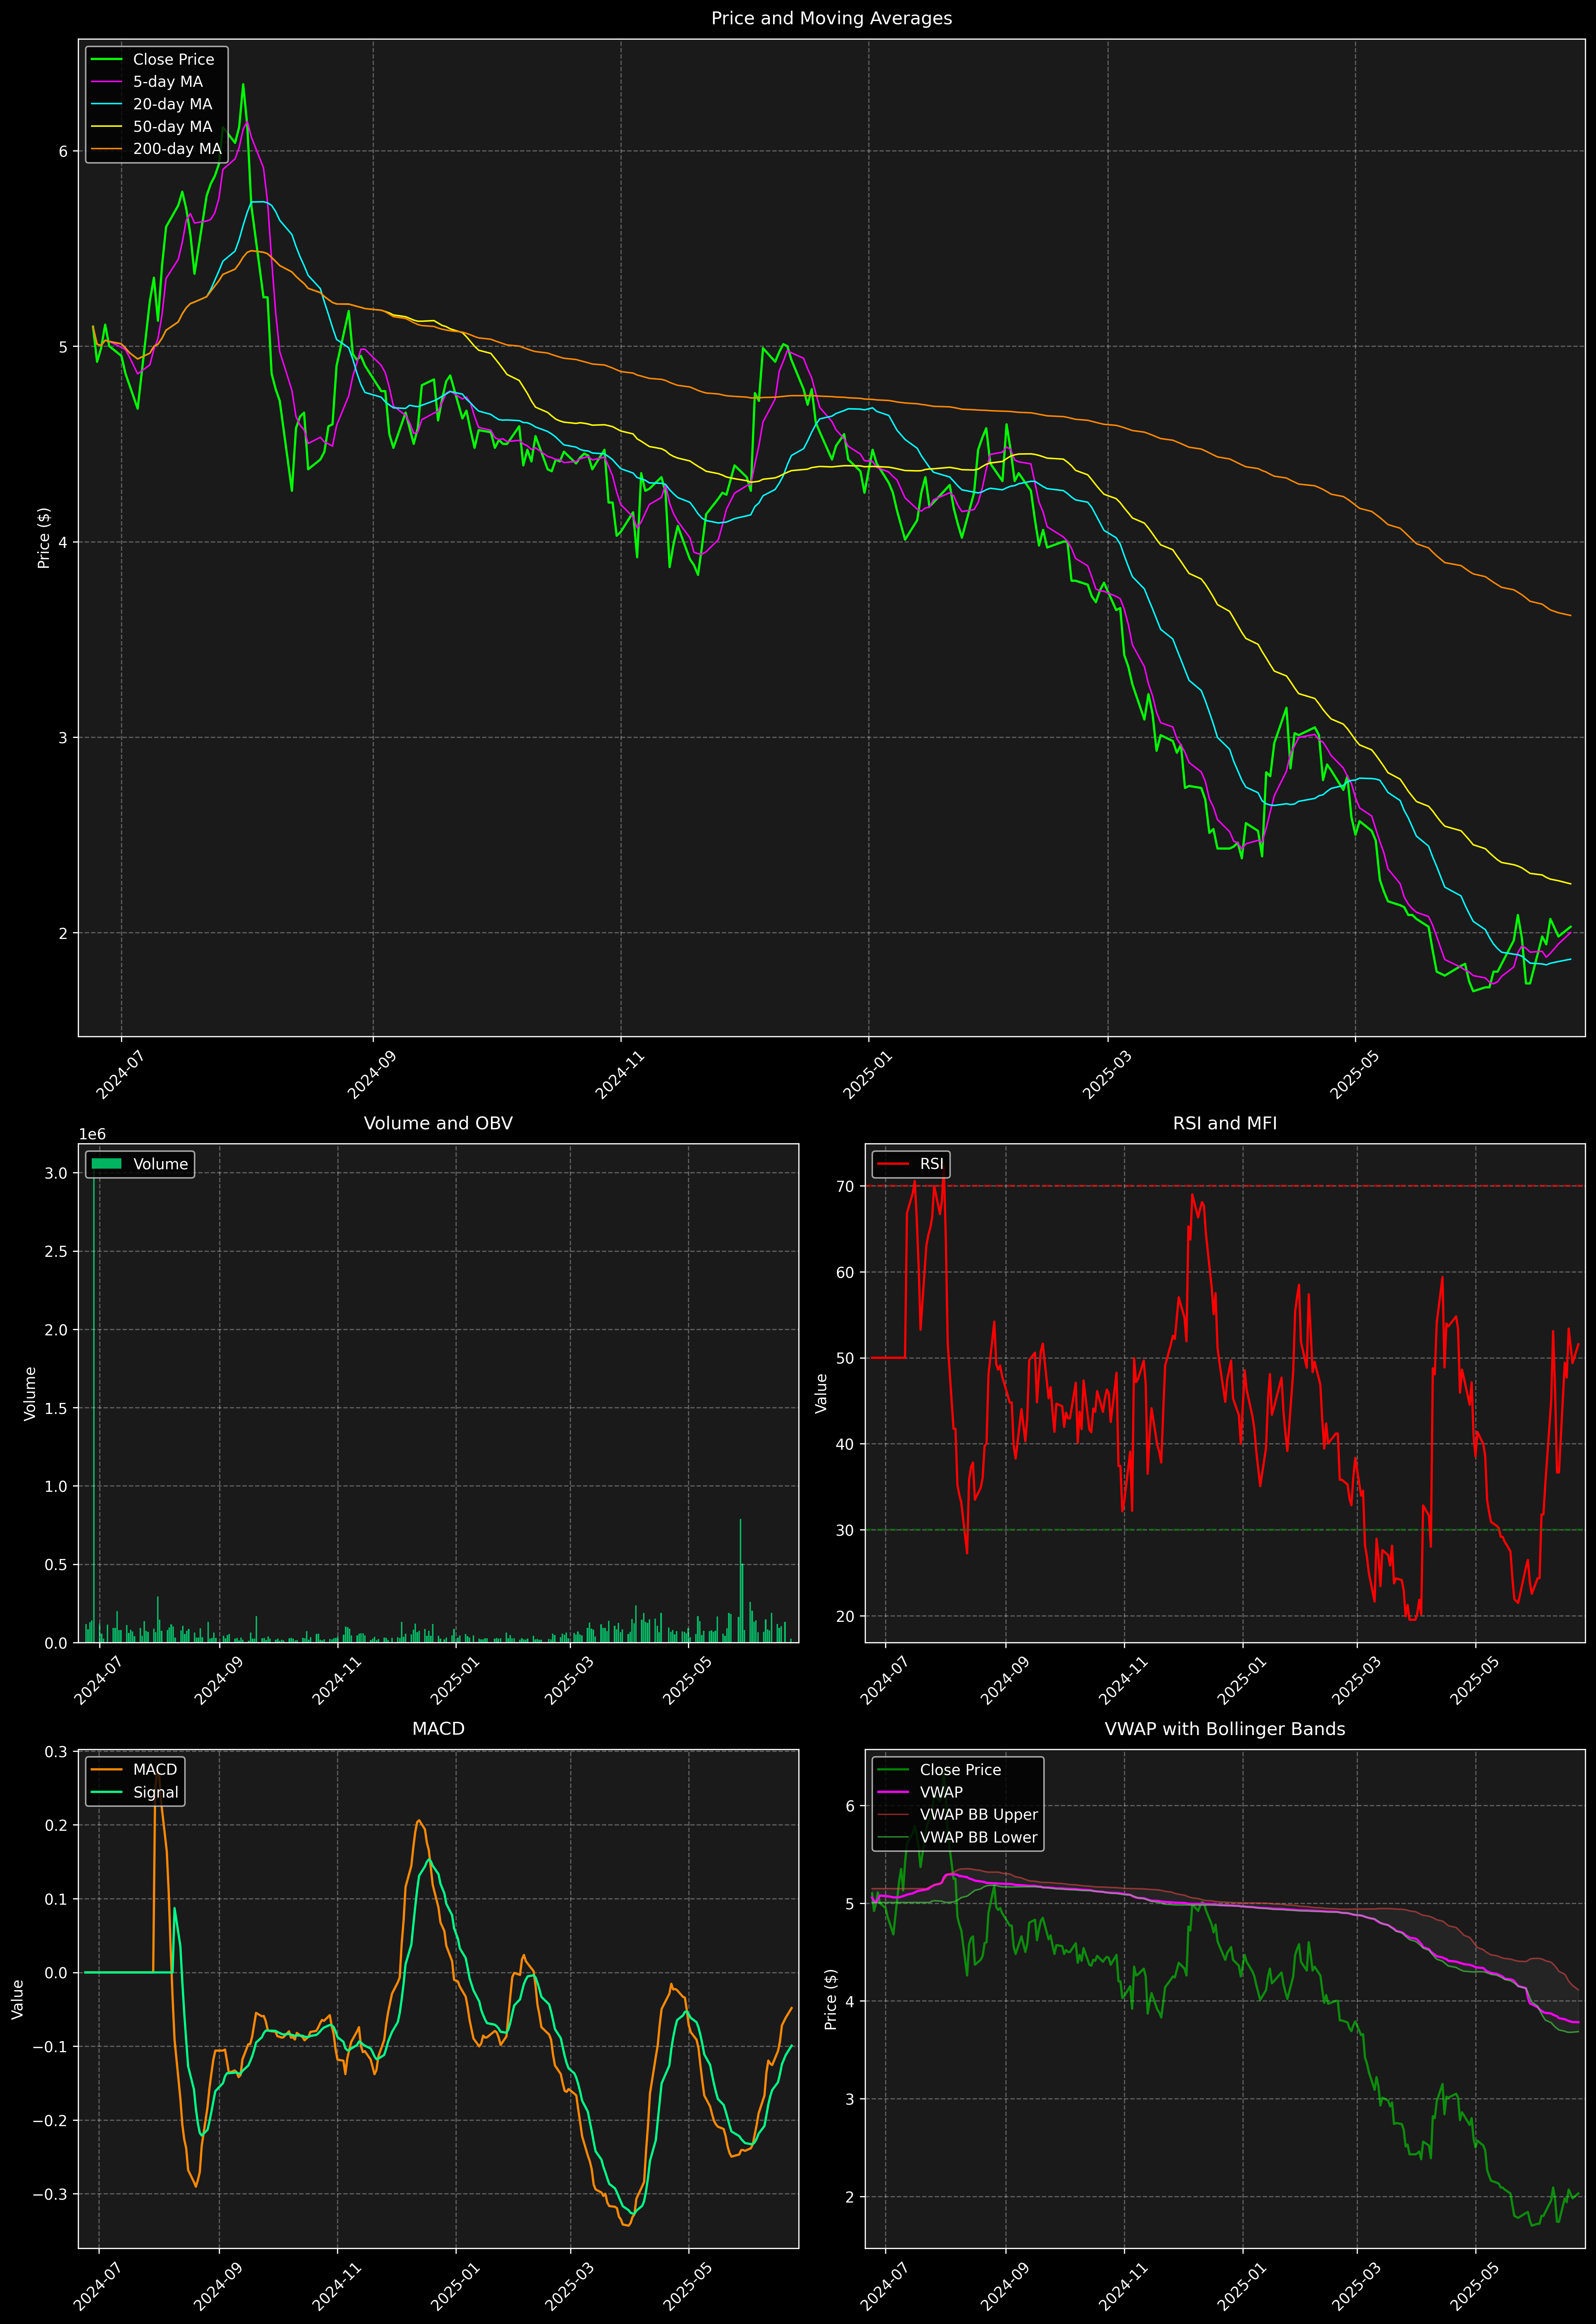Click the "1e6" scale notation above the volume chart
The image size is (1596, 2324).
92,1134
